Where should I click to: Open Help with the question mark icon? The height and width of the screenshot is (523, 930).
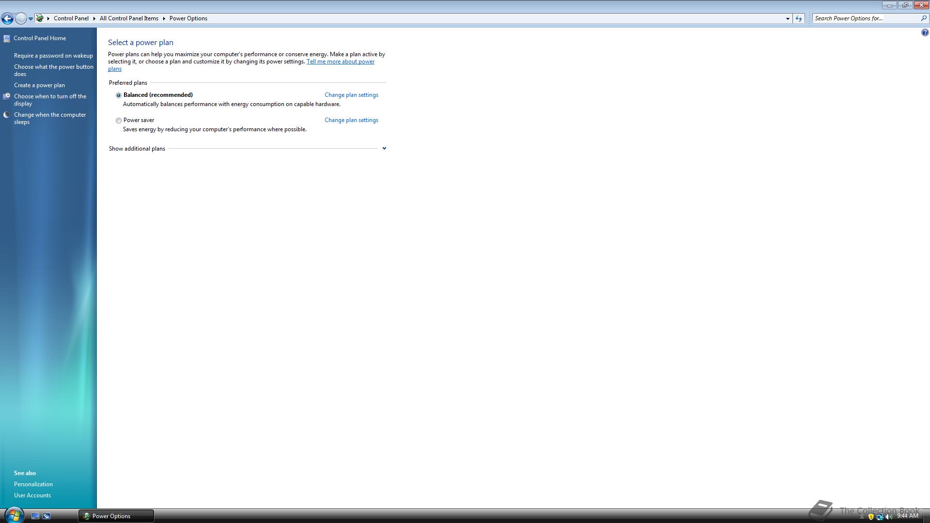click(925, 32)
